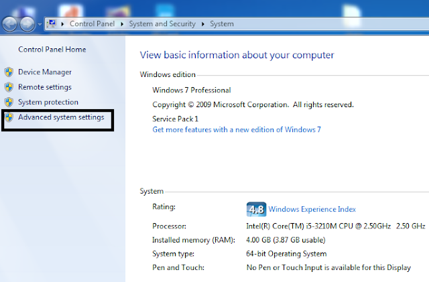Click the Windows edition section label
The height and width of the screenshot is (282, 429).
[168, 74]
